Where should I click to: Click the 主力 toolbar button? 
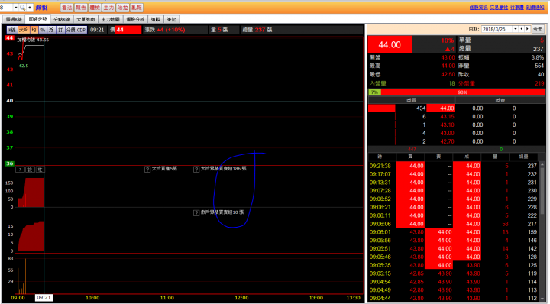tap(108, 8)
